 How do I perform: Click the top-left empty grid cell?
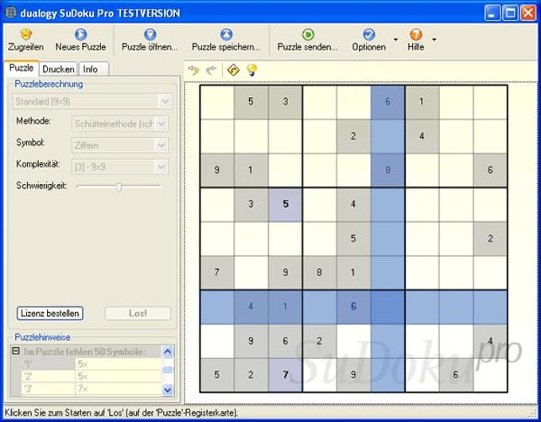(217, 102)
